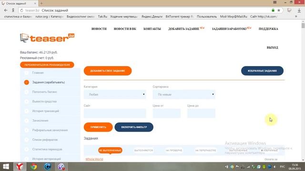Click the page vertical scrollbar thumb

[x=303, y=26]
